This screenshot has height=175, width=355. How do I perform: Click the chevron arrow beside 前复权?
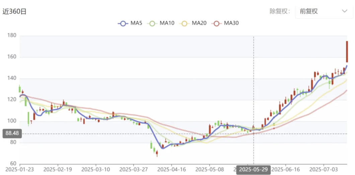coord(345,11)
